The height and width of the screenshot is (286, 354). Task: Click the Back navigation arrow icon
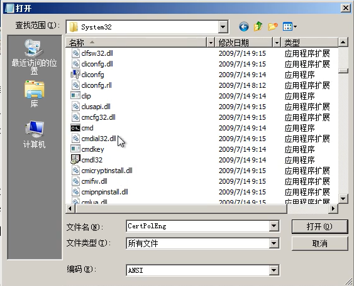pyautogui.click(x=244, y=27)
